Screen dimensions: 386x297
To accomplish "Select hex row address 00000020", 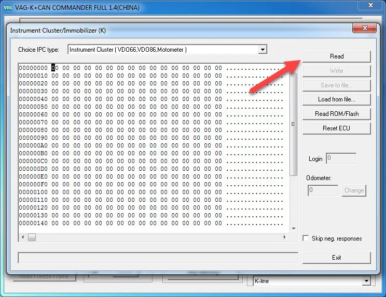I will coord(33,83).
